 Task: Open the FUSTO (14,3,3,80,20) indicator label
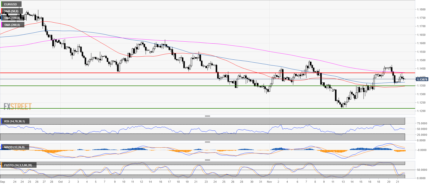click(18, 165)
